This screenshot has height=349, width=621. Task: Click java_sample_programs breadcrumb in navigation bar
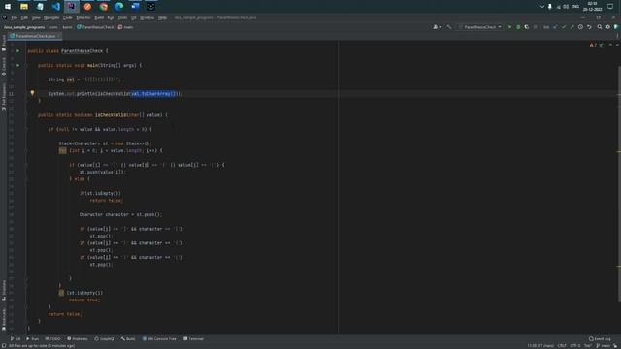tap(24, 27)
